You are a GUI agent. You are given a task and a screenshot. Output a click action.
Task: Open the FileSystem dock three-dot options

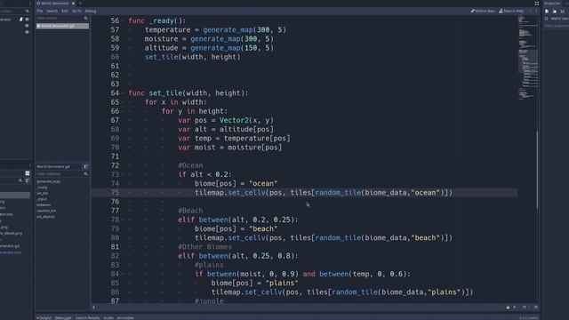[x=30, y=165]
